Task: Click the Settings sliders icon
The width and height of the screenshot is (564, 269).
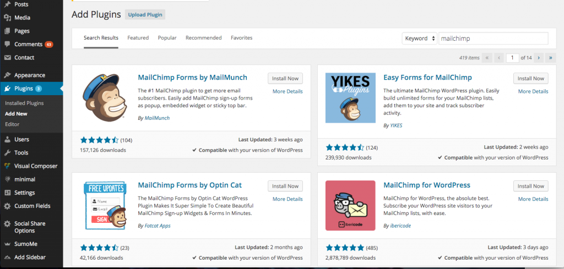Action: click(7, 193)
